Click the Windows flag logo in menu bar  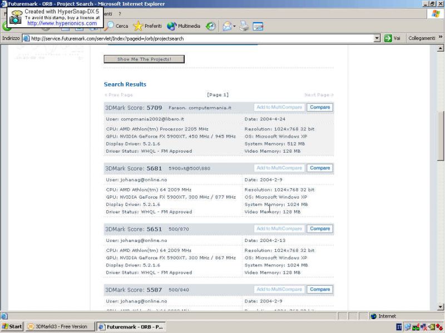click(436, 14)
